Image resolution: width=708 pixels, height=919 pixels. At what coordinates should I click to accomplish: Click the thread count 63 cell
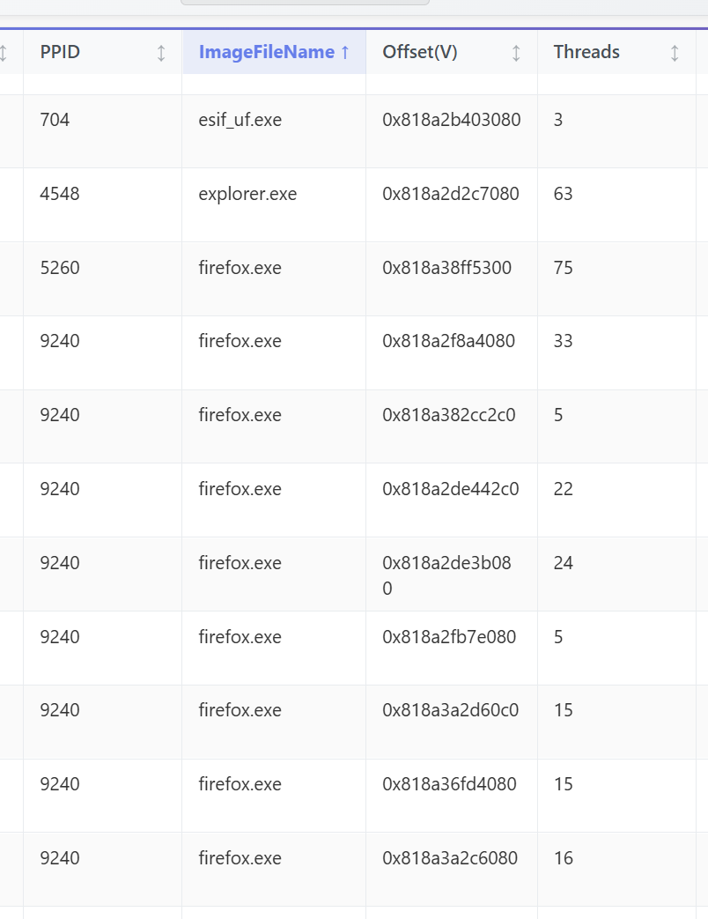click(x=616, y=205)
